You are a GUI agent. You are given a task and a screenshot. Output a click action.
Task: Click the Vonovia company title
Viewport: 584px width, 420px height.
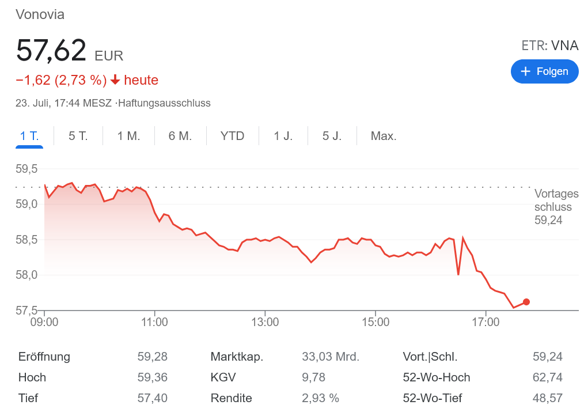point(40,14)
